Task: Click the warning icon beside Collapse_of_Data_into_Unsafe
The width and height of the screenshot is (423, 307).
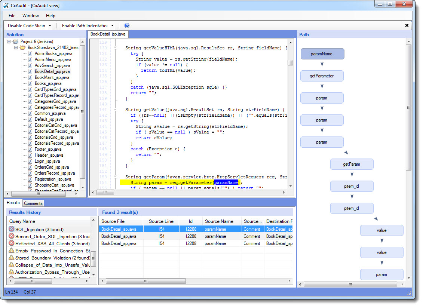Action: tap(11, 264)
